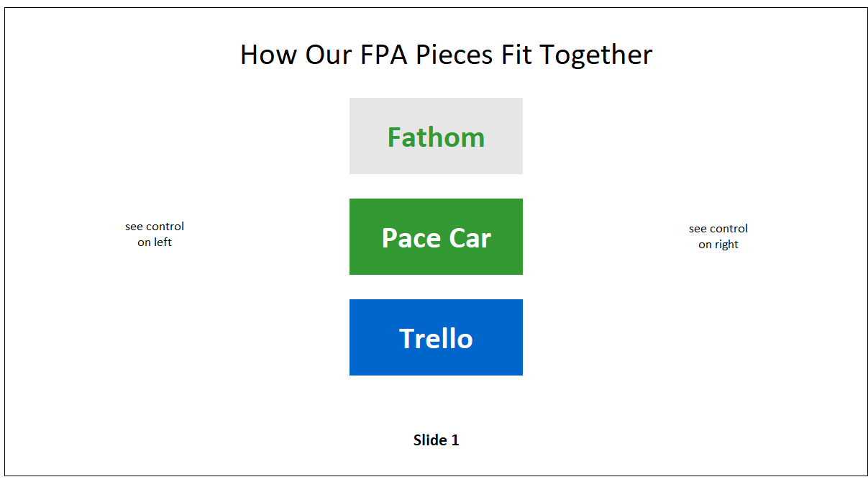The image size is (868, 482).
Task: Click the white Pace Car lettering
Action: point(436,237)
